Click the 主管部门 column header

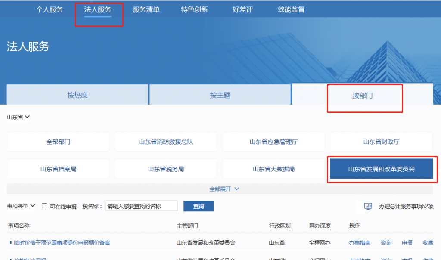click(x=187, y=226)
